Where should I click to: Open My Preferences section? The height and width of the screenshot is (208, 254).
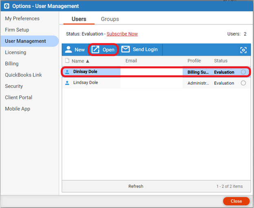click(22, 18)
